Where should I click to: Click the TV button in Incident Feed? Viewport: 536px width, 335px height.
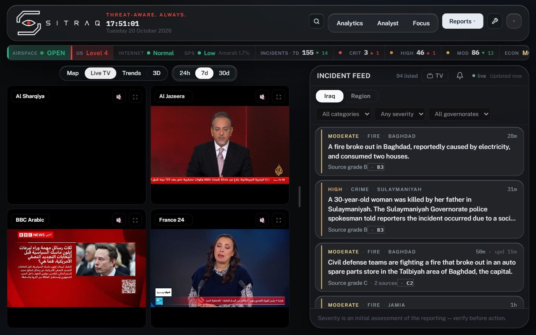[435, 76]
